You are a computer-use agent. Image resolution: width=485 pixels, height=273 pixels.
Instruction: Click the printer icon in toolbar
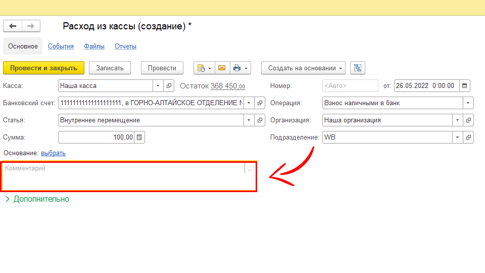[x=237, y=68]
